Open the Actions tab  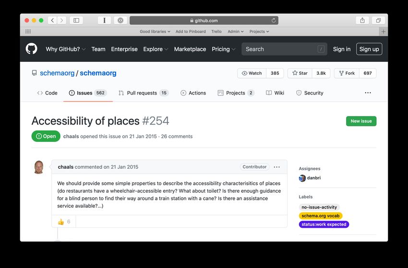click(193, 93)
